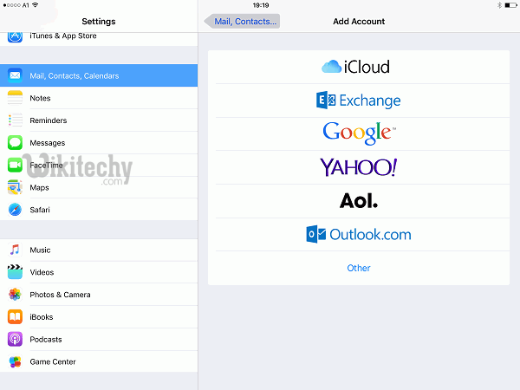Open the Videos settings row
Viewport: 520px width, 390px height.
click(x=99, y=272)
